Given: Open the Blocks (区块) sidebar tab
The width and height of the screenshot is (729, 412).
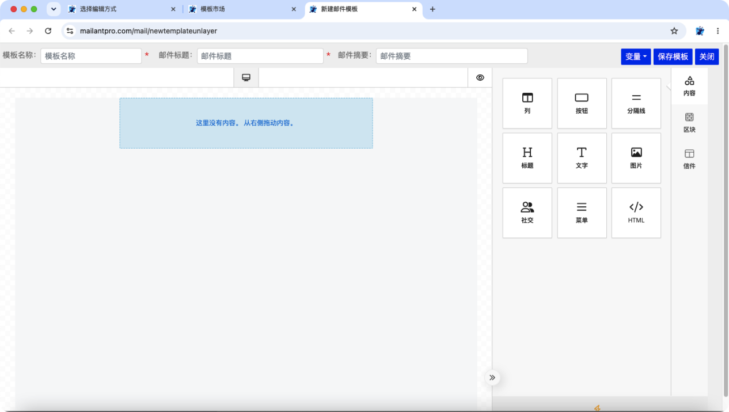Looking at the screenshot, I should click(689, 123).
